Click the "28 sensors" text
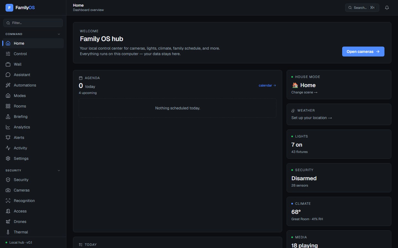The image size is (398, 248). (300, 185)
